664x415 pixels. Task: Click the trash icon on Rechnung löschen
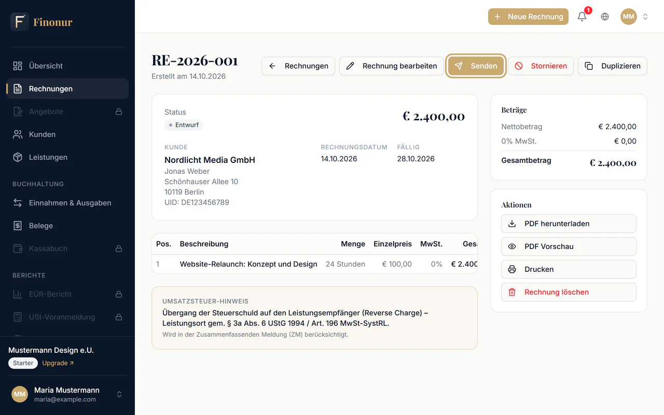click(512, 292)
